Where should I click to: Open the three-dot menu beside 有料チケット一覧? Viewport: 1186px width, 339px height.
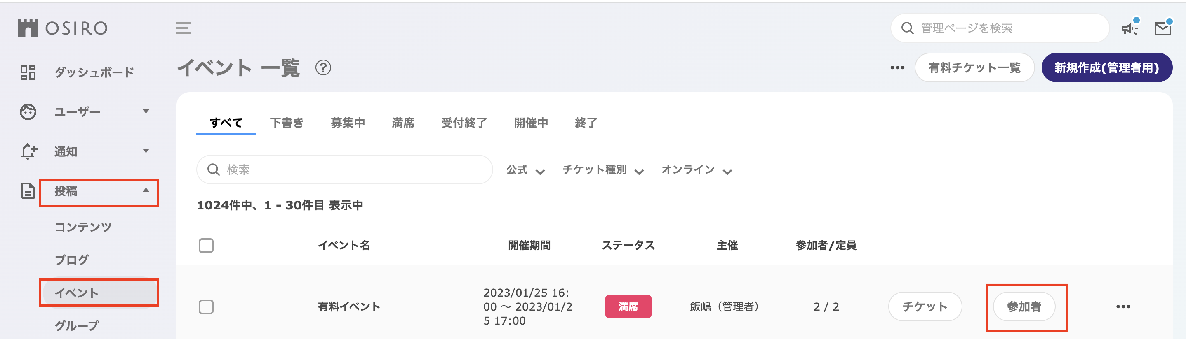click(x=897, y=68)
